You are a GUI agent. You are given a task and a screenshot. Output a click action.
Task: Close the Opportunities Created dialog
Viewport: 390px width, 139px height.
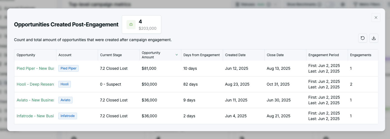tap(376, 18)
